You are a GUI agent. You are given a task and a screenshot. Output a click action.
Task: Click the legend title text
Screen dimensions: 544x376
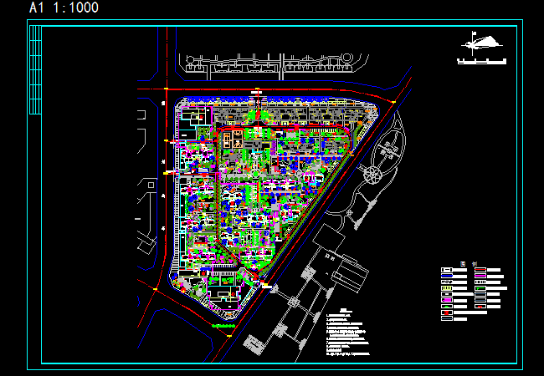[468, 263]
